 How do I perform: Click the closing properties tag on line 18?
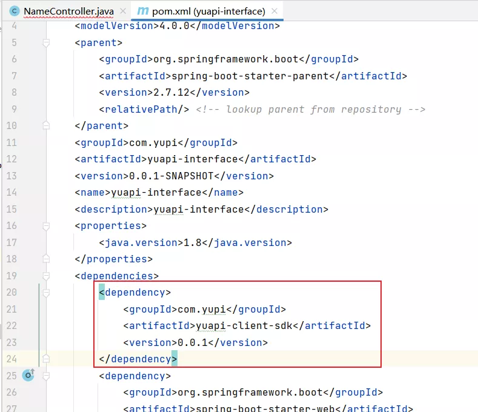114,259
